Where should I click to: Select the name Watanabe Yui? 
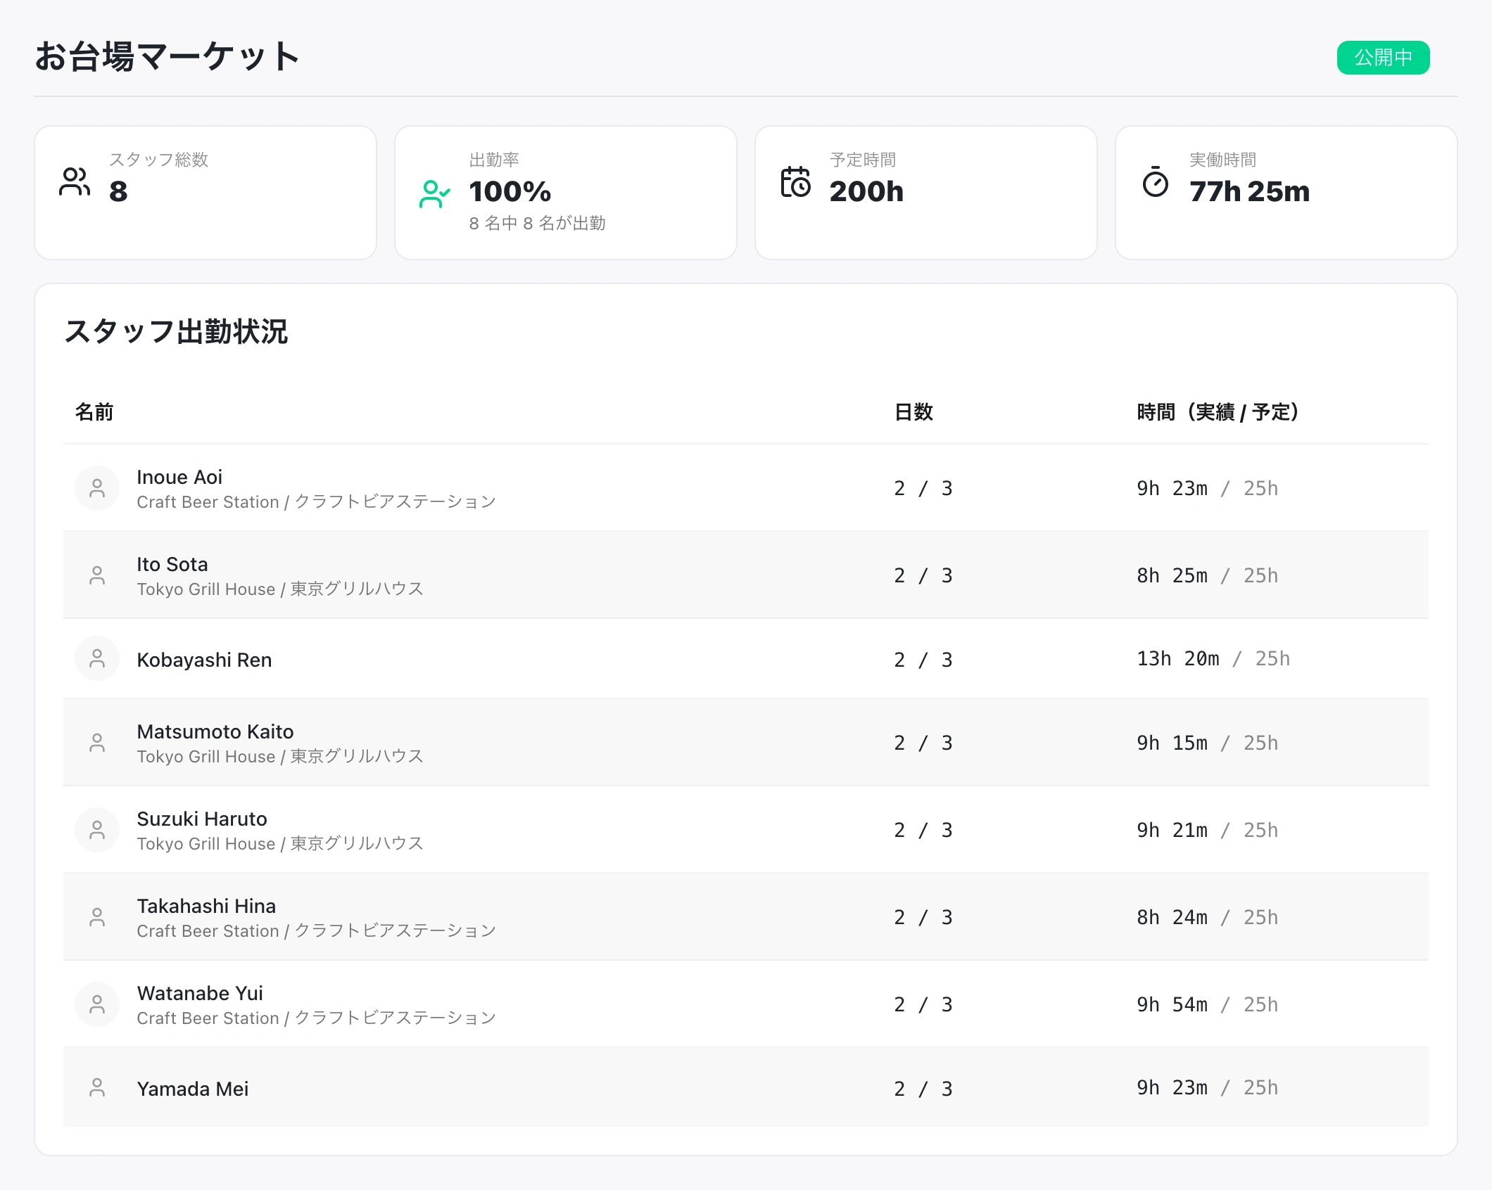200,993
